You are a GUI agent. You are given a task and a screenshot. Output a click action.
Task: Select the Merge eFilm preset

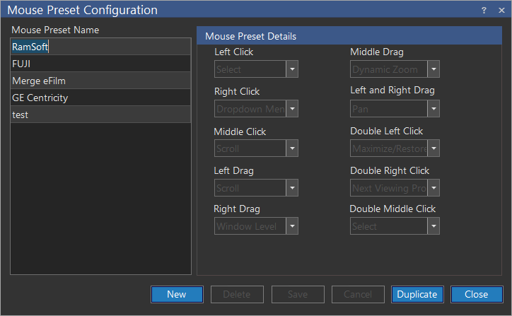pos(100,81)
